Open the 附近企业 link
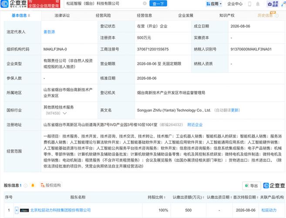The height and width of the screenshot is (218, 286). (x=195, y=125)
